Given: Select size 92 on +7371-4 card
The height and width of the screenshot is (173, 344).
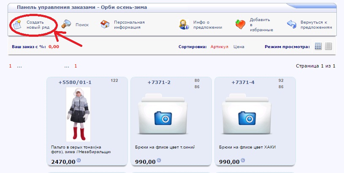Looking at the screenshot, I should pos(281,81).
